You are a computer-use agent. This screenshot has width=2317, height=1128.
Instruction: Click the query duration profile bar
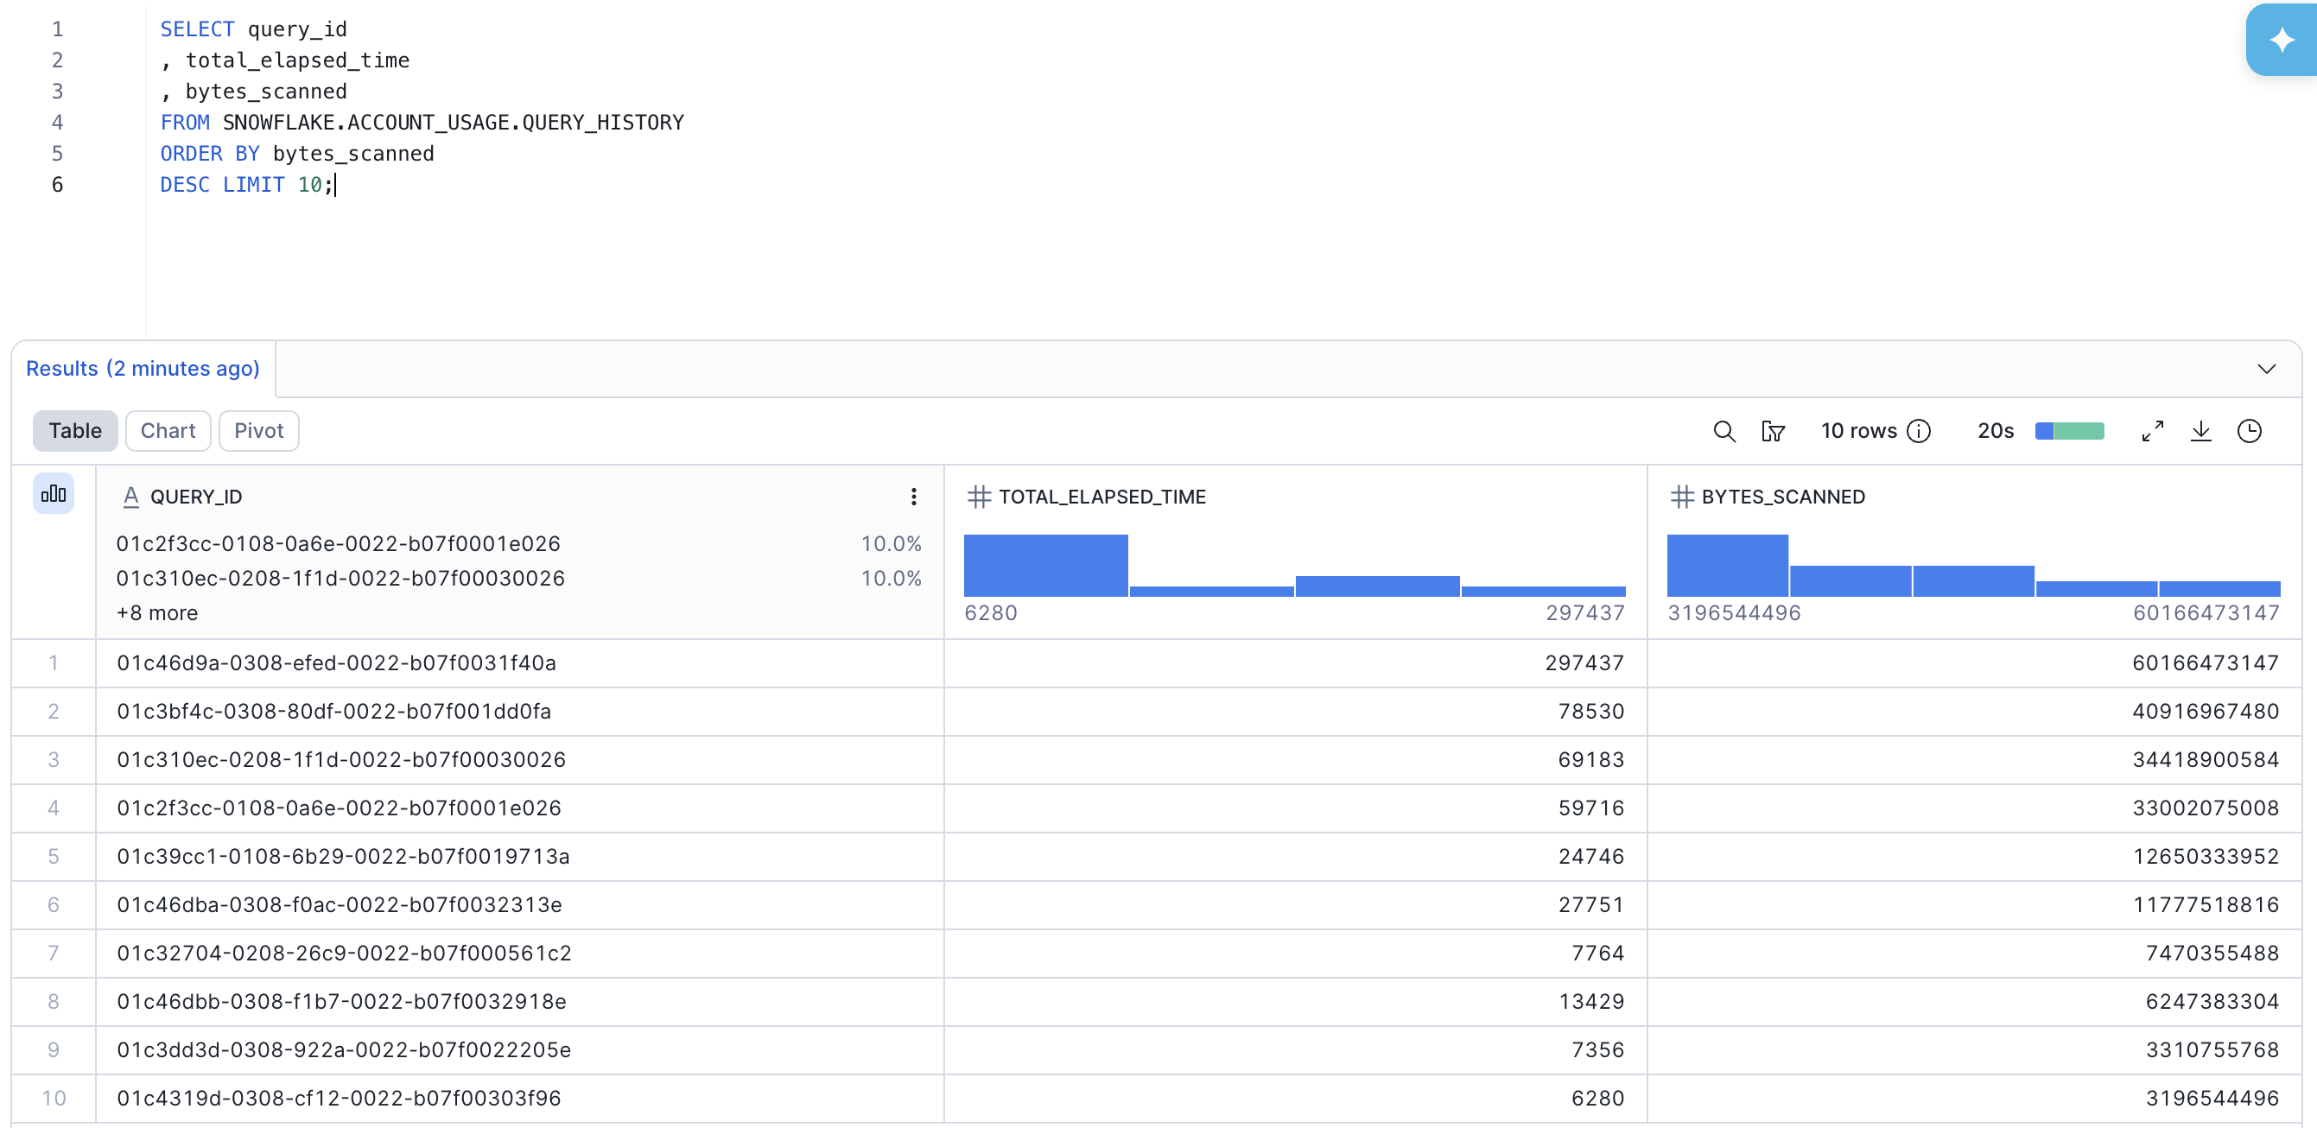click(x=2069, y=431)
